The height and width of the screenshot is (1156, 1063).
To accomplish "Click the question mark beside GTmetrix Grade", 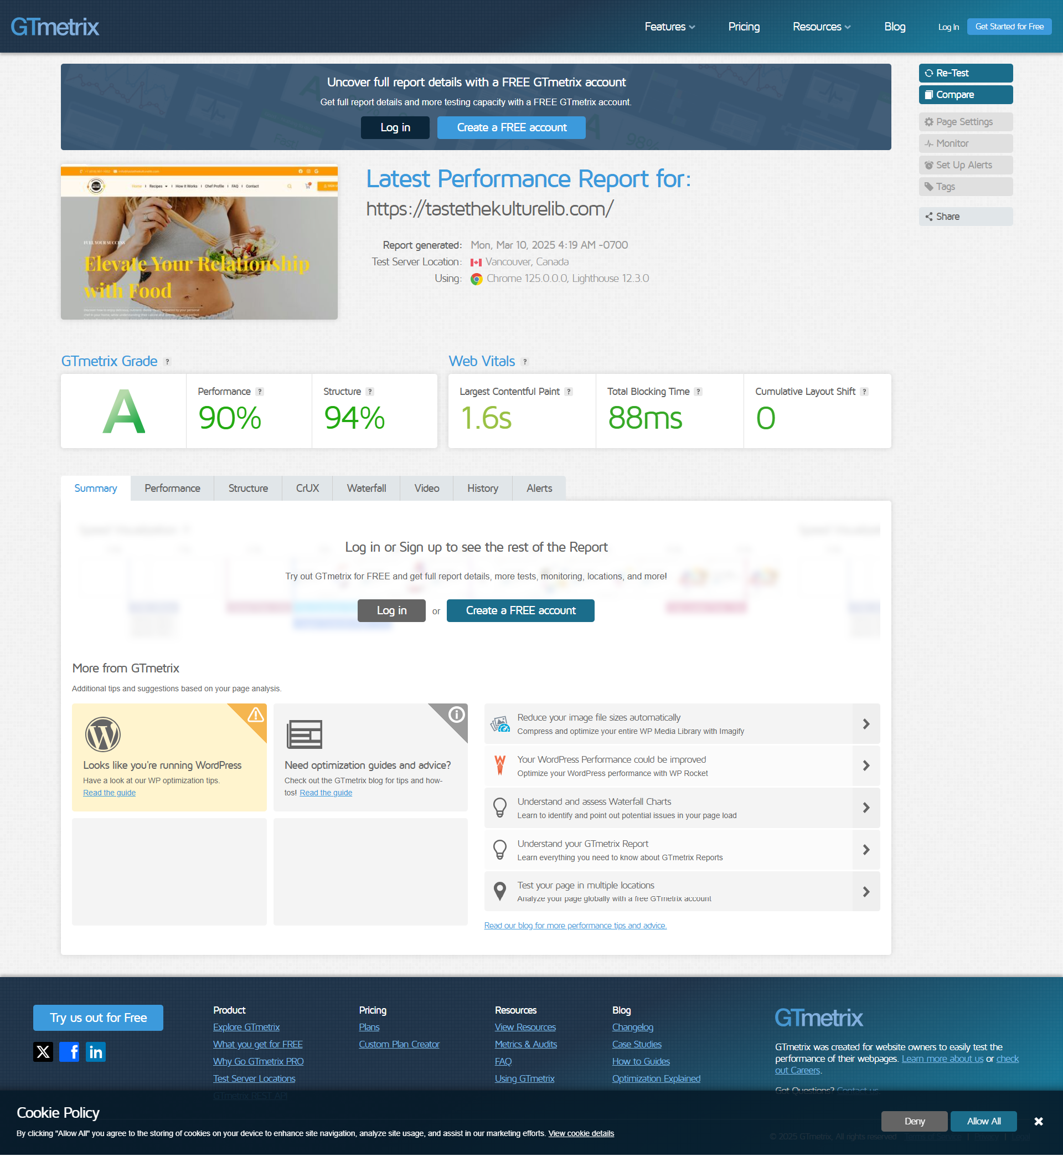I will coord(167,361).
